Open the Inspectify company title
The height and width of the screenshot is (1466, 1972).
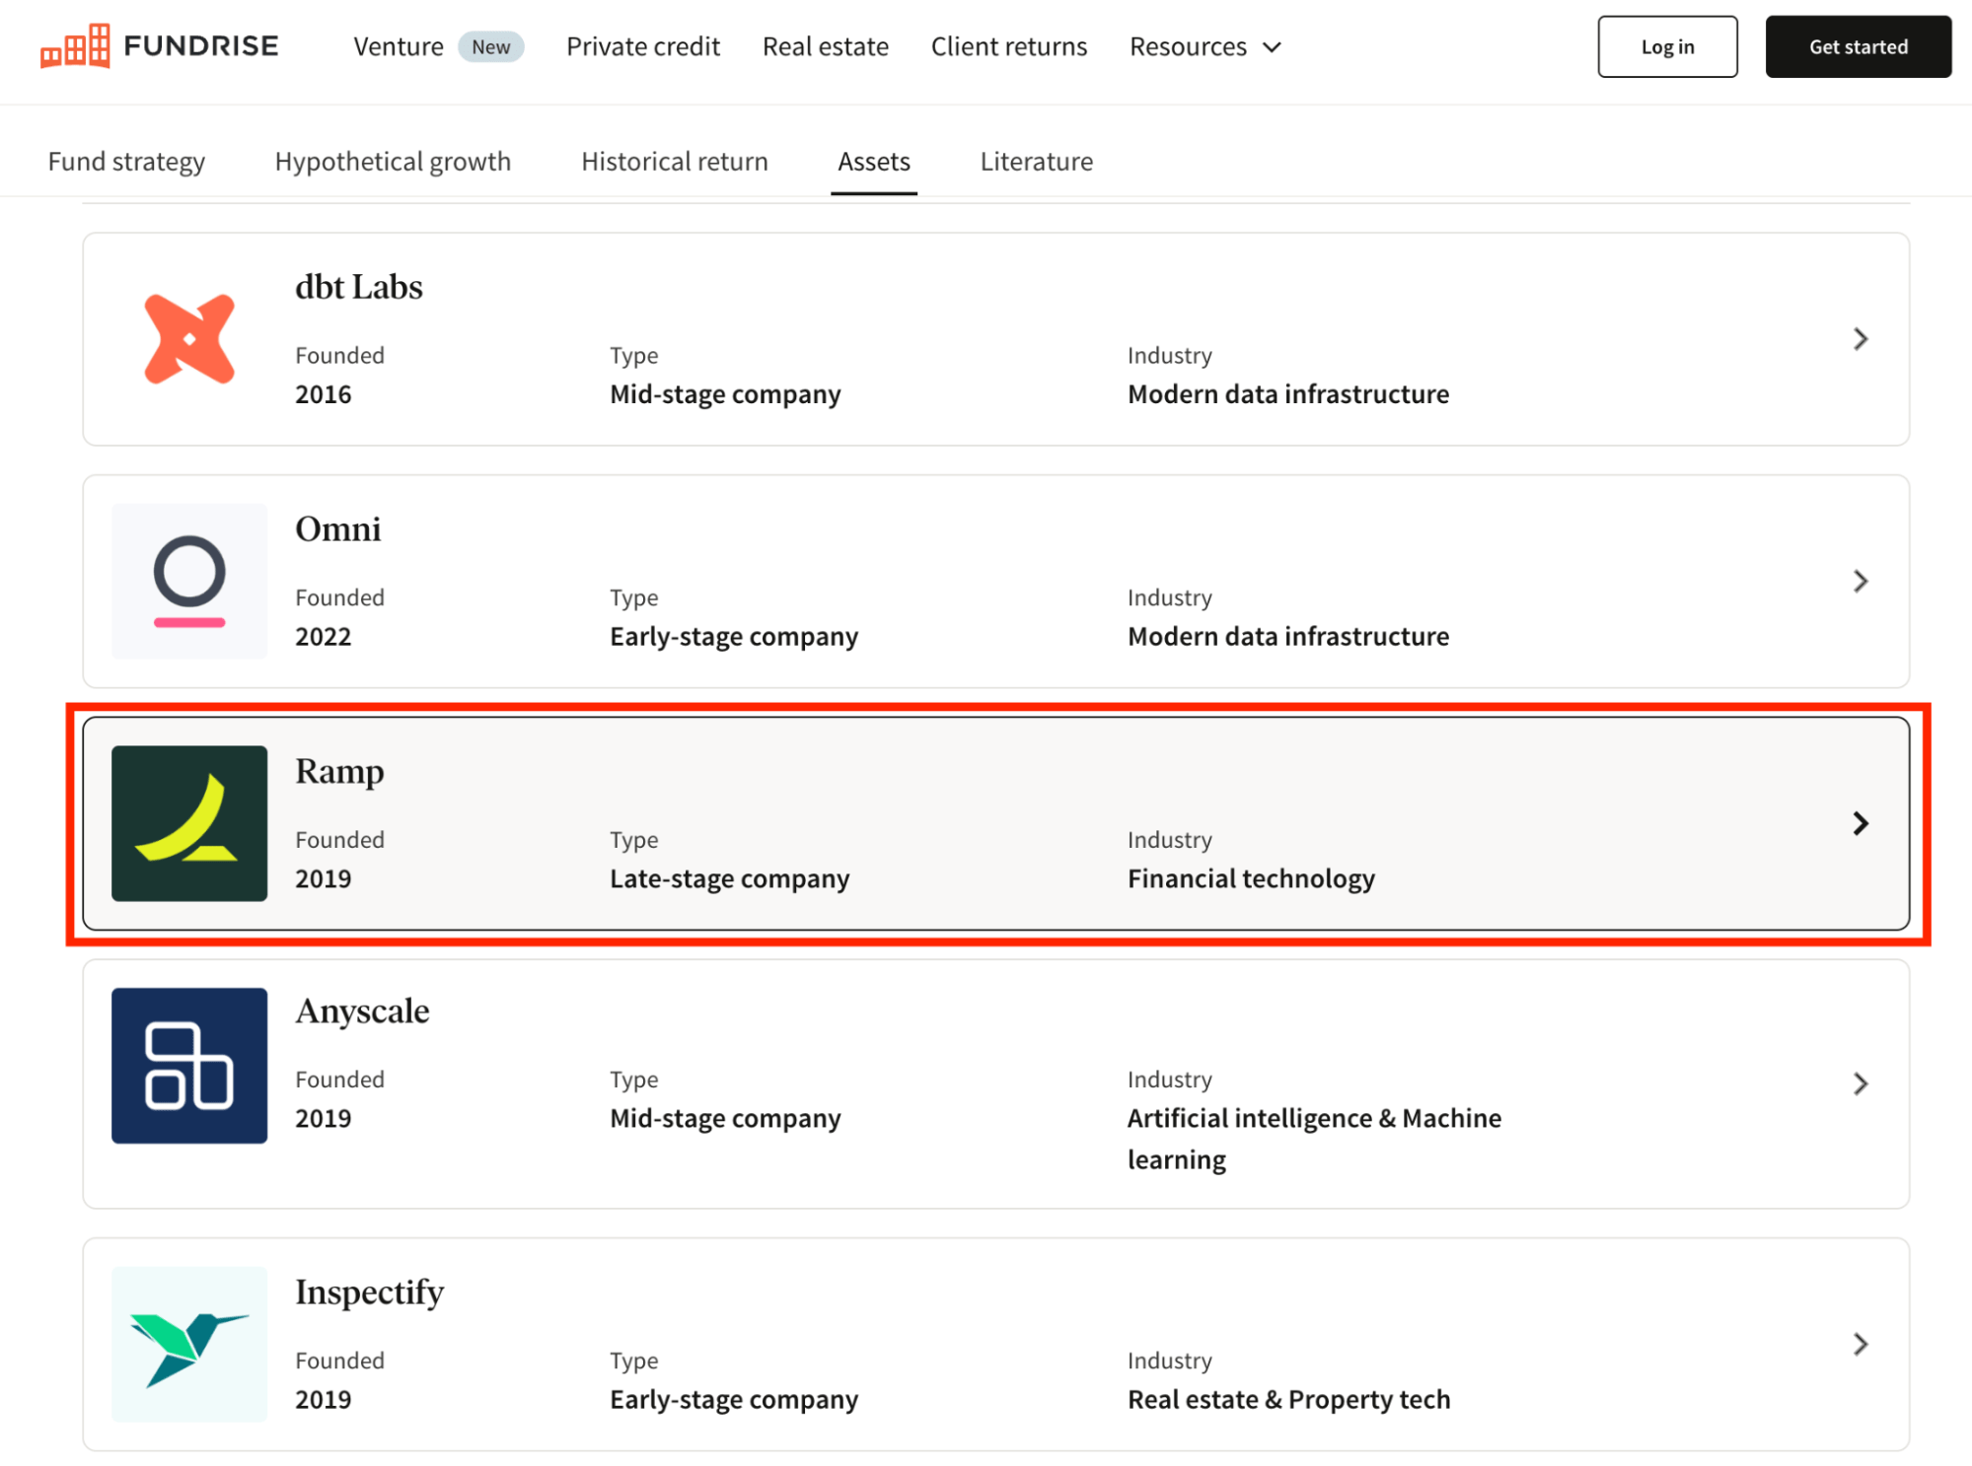(x=370, y=1291)
